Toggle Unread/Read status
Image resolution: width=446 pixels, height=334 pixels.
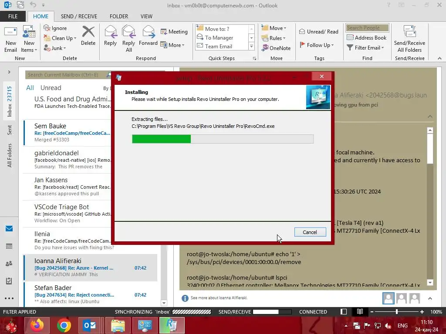(318, 31)
